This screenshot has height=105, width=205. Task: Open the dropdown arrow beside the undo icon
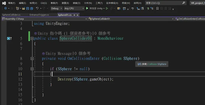[41, 9]
